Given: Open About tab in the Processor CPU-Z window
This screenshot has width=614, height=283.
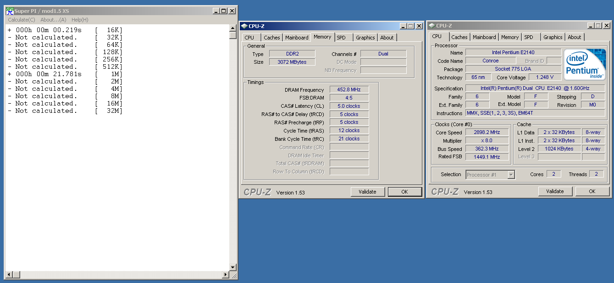Looking at the screenshot, I should [x=575, y=37].
